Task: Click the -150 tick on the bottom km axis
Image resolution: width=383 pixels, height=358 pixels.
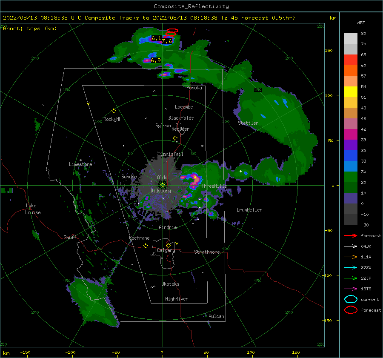Action: (x=25, y=352)
